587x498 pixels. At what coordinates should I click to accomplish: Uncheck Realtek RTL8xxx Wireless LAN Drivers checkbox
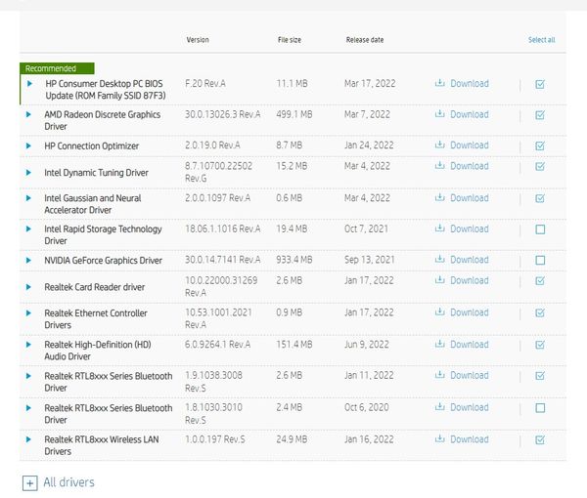click(x=540, y=440)
